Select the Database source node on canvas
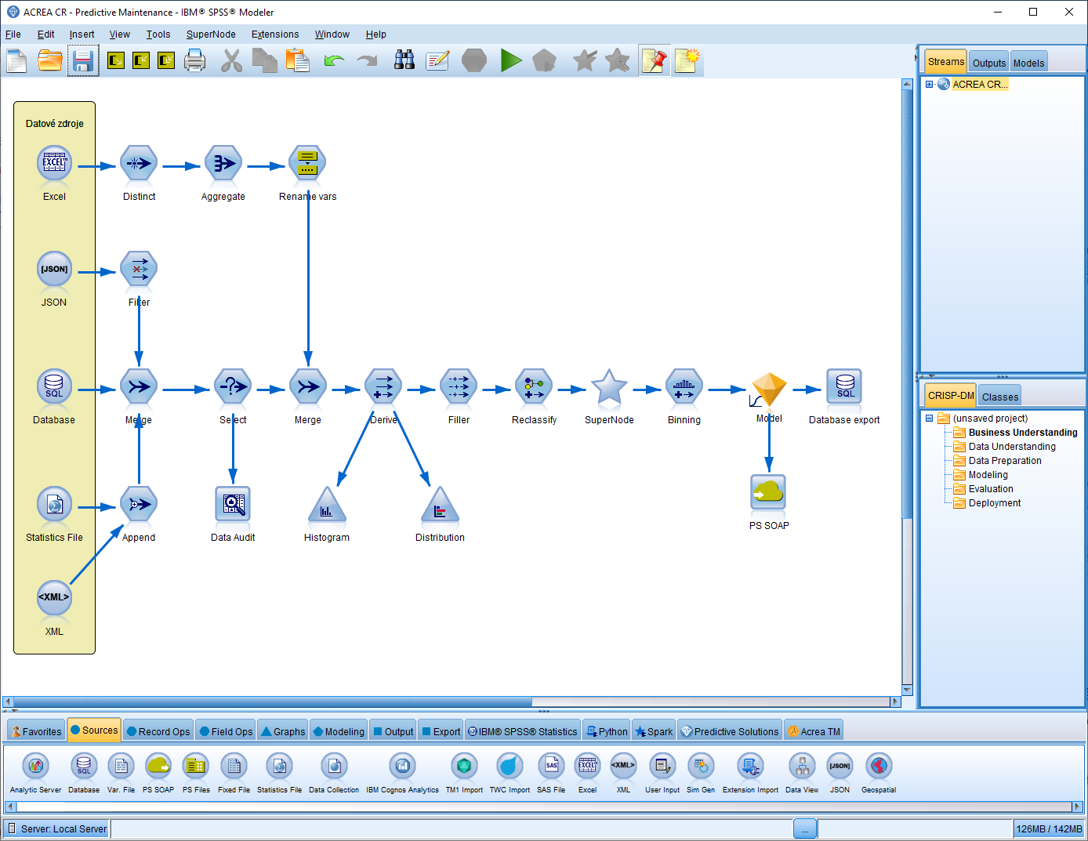The width and height of the screenshot is (1088, 841). (x=54, y=387)
